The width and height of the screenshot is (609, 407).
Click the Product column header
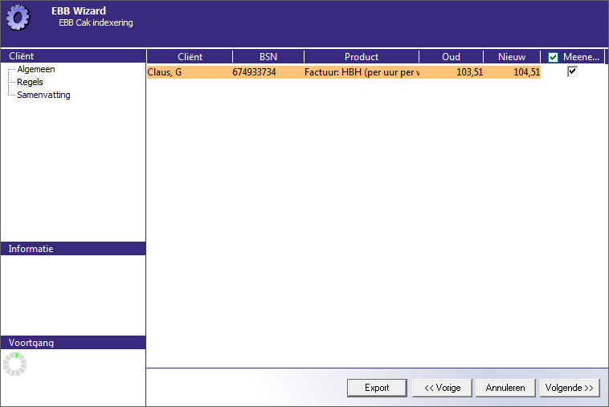[361, 57]
